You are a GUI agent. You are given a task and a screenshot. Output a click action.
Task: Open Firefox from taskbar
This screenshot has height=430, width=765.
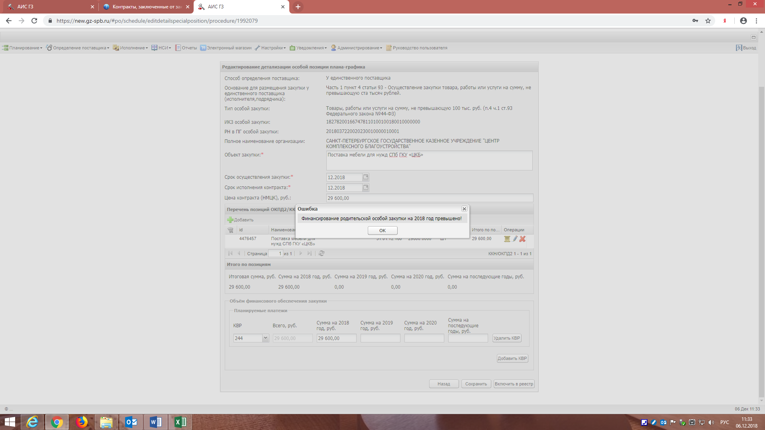pyautogui.click(x=82, y=422)
